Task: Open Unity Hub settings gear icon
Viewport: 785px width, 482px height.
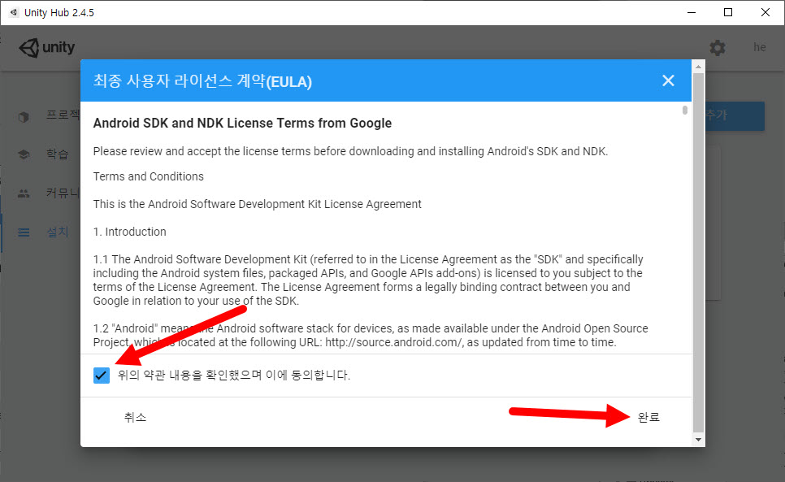Action: point(717,48)
